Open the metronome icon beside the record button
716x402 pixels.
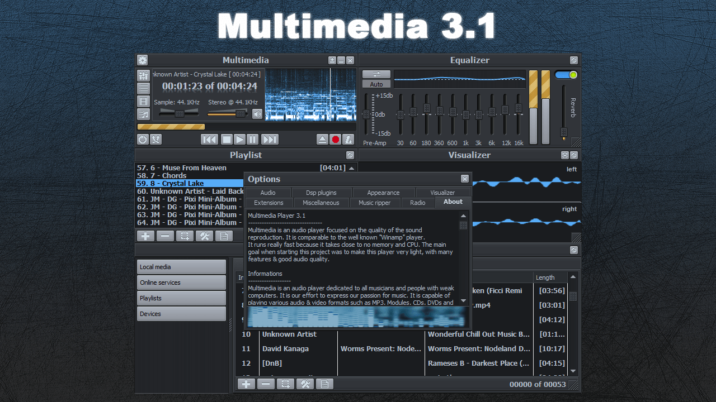click(348, 140)
